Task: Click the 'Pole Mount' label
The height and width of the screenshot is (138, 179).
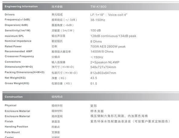Action: click(12, 132)
